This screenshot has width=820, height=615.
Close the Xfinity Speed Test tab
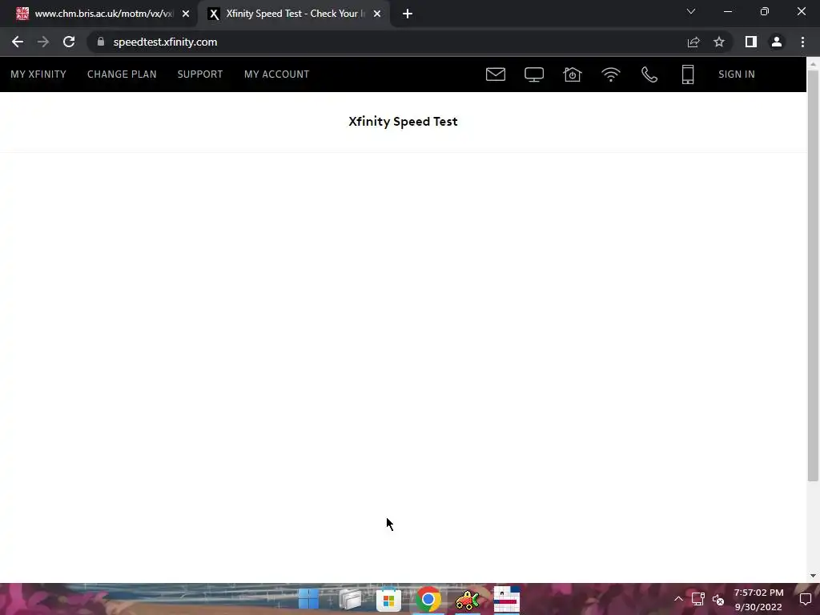pyautogui.click(x=377, y=14)
